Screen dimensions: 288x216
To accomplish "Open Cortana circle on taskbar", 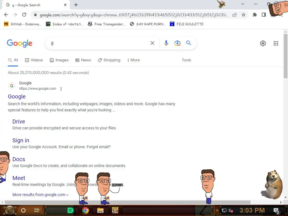I will [x=23, y=210].
